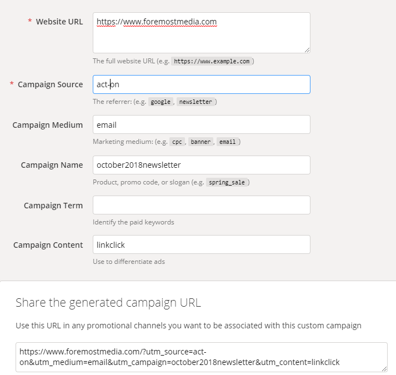Click the Campaign Medium field containing email
Image resolution: width=396 pixels, height=375 pixels.
click(201, 124)
